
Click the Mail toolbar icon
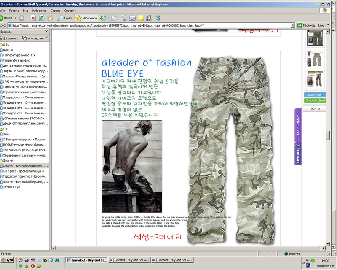(x=114, y=18)
